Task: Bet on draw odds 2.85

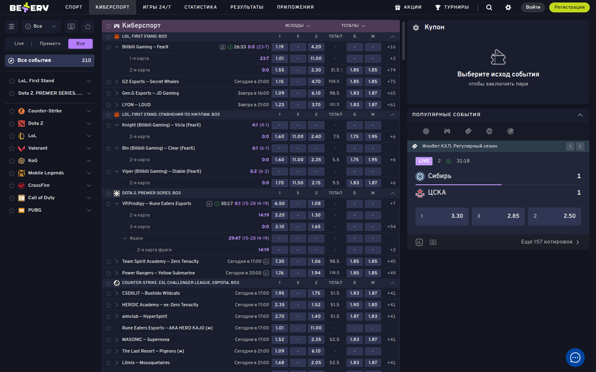Action: 498,216
